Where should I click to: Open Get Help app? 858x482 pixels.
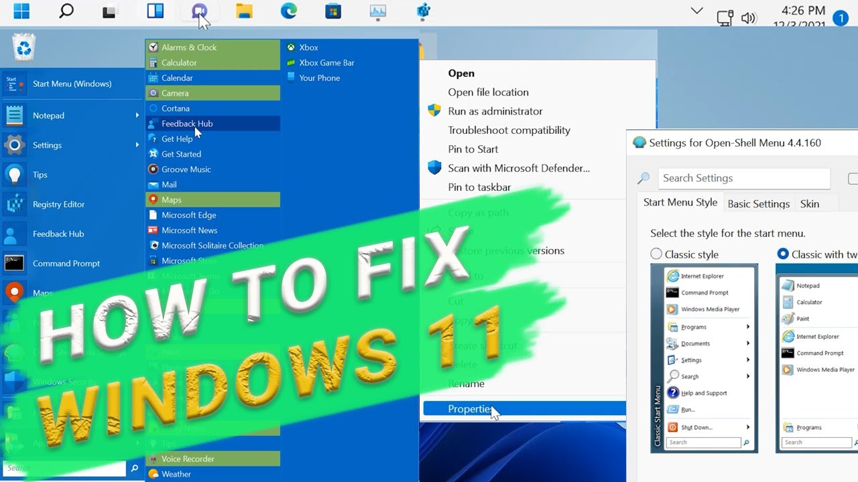pyautogui.click(x=213, y=139)
